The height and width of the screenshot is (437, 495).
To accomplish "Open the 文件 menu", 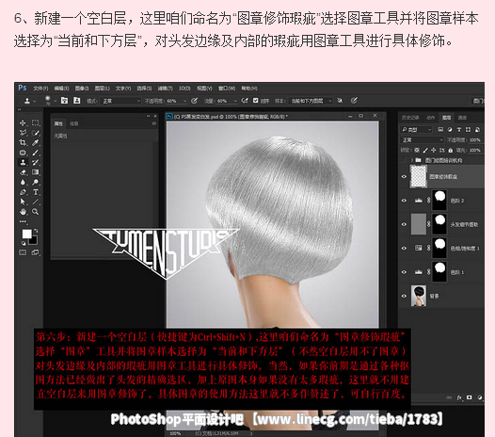I will pos(40,89).
